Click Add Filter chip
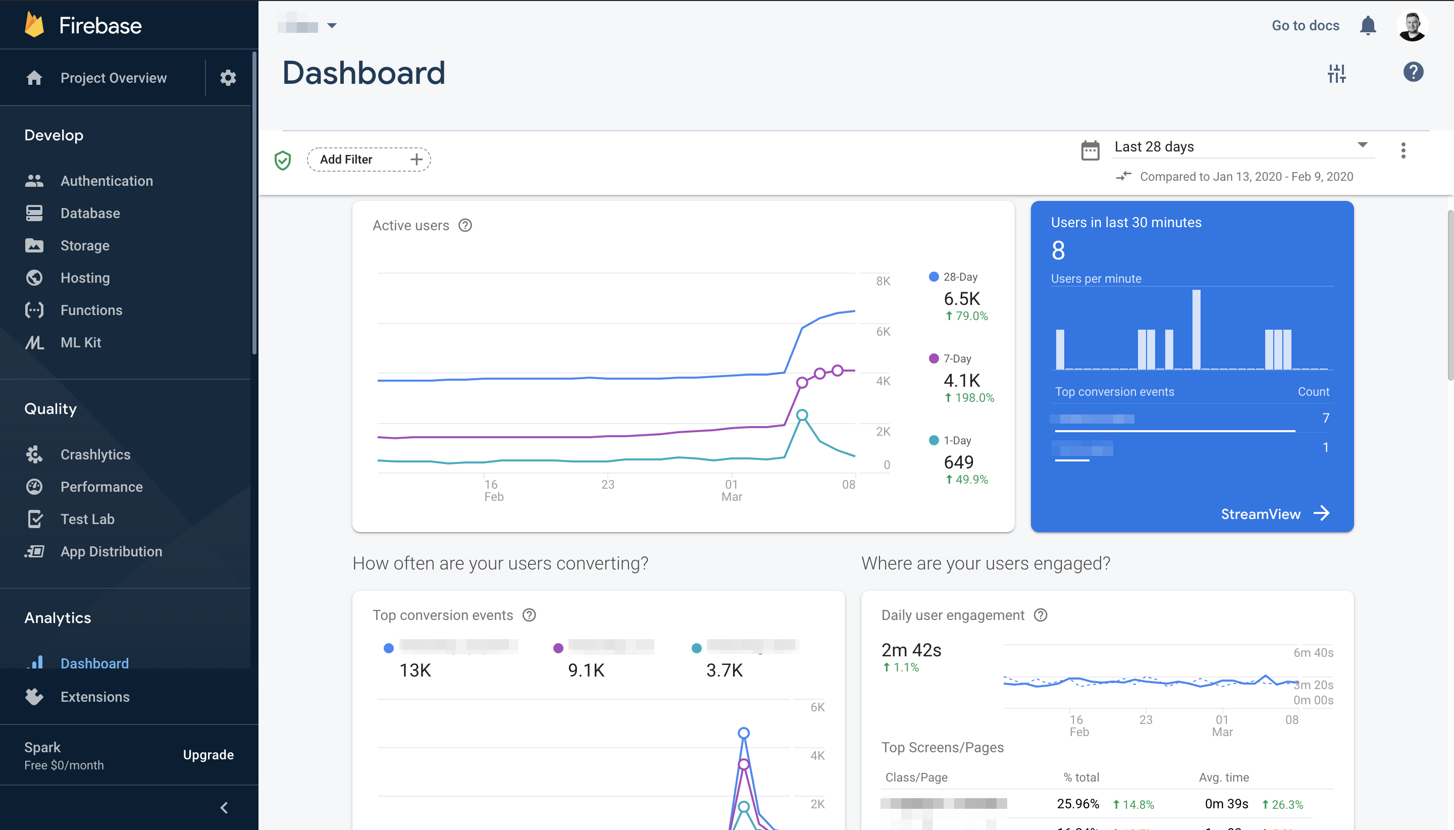1454x830 pixels. click(369, 160)
